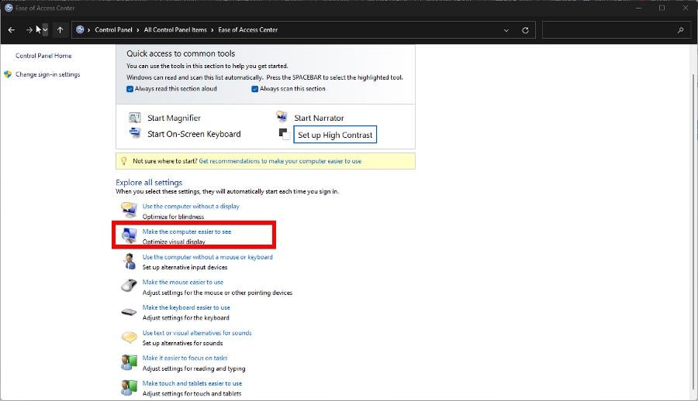Image resolution: width=698 pixels, height=401 pixels.
Task: Click the Forward navigation arrow
Action: tap(29, 29)
